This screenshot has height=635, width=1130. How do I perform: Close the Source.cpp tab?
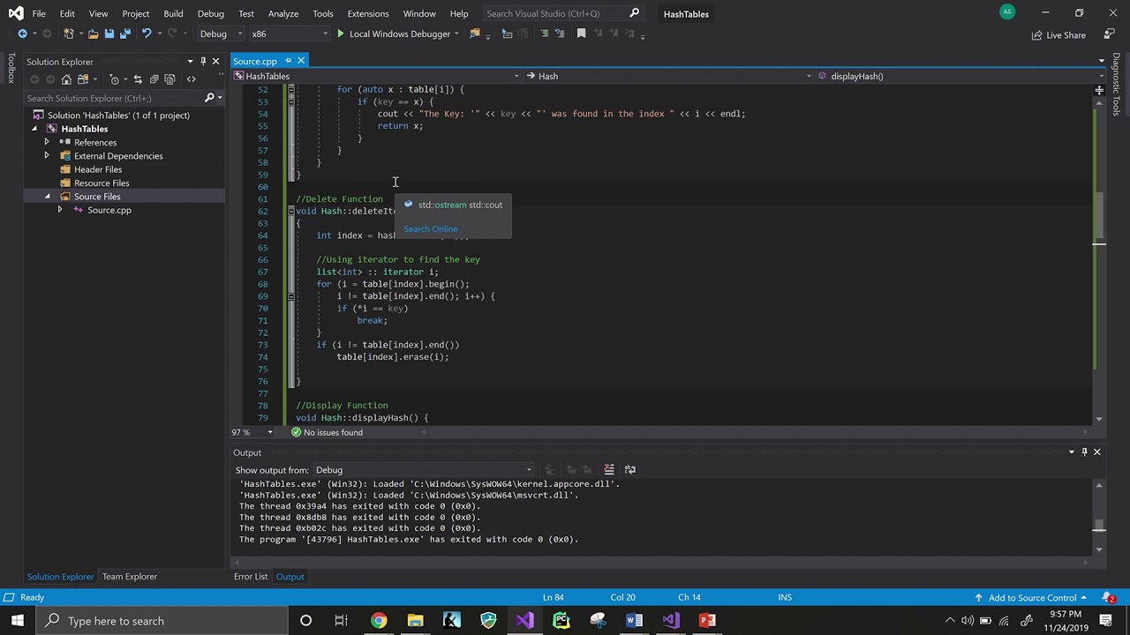click(x=301, y=61)
